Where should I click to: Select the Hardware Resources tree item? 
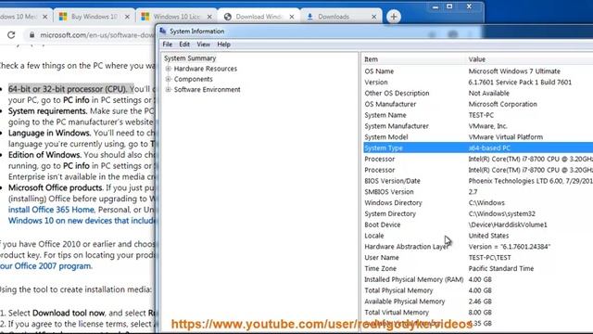point(206,69)
